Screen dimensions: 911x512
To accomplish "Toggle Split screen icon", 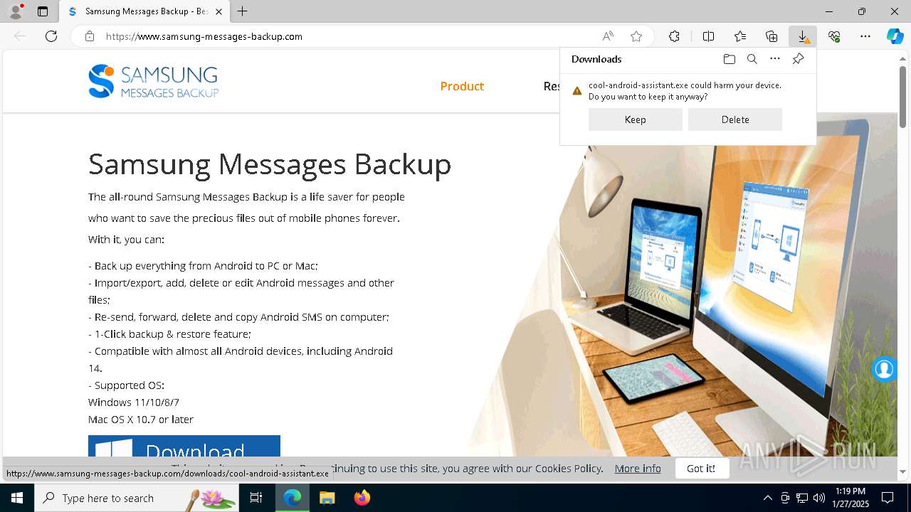I will 708,36.
